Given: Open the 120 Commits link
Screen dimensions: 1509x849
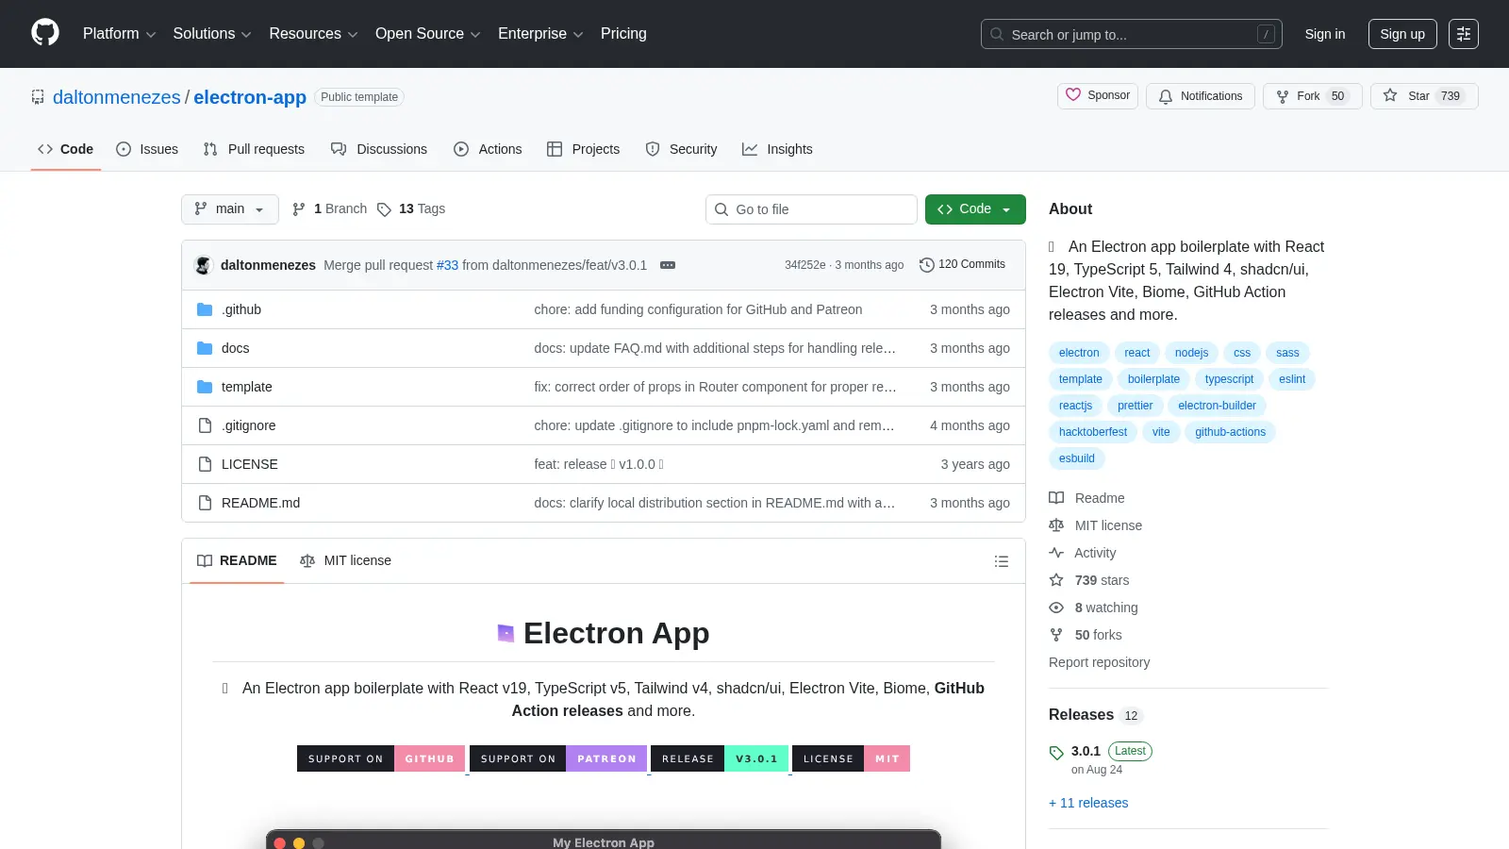Looking at the screenshot, I should [962, 264].
